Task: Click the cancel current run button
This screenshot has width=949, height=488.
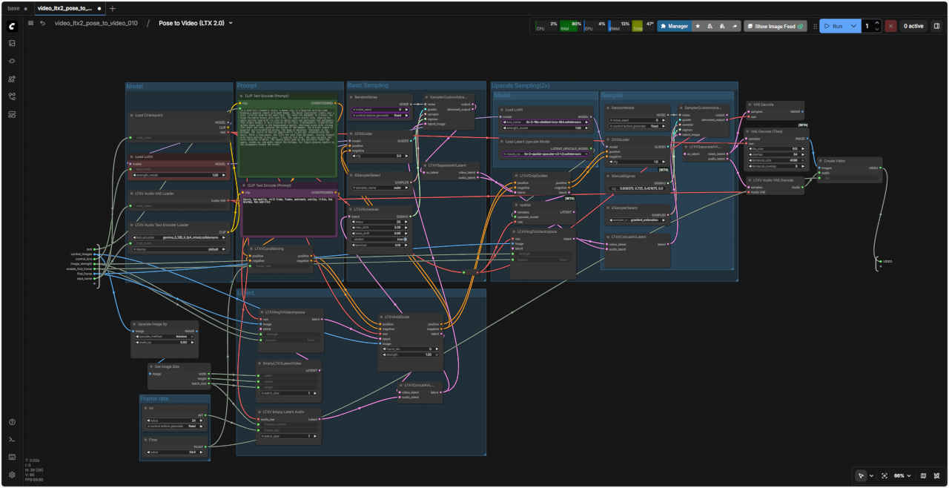Action: tap(890, 26)
